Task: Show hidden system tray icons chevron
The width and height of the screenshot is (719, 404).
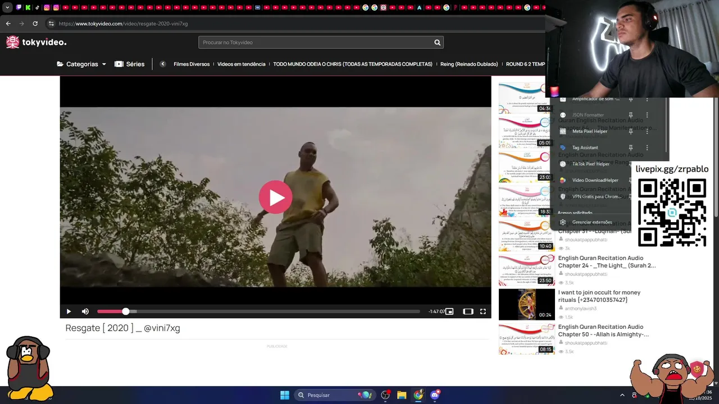Action: pos(622,395)
